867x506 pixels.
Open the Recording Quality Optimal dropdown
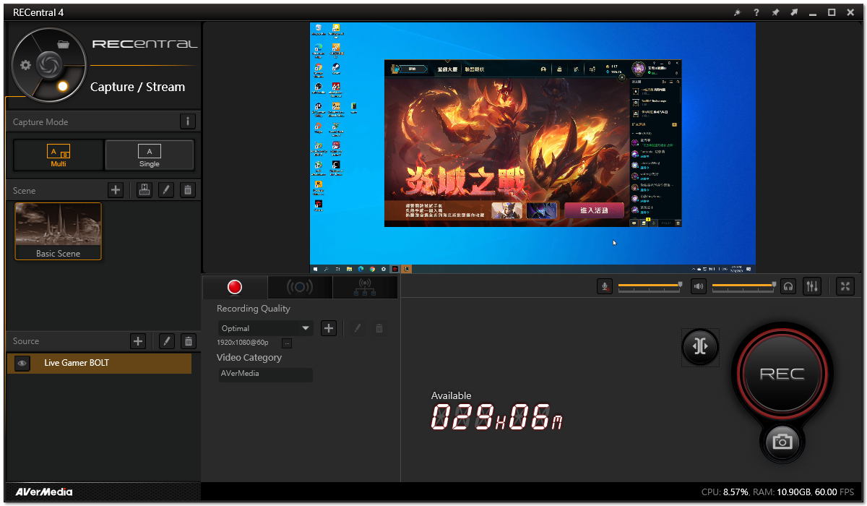click(x=266, y=328)
